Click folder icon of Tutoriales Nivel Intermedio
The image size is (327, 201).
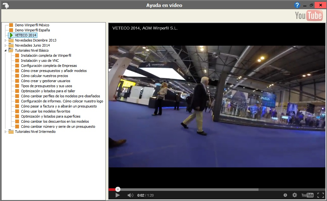11,132
